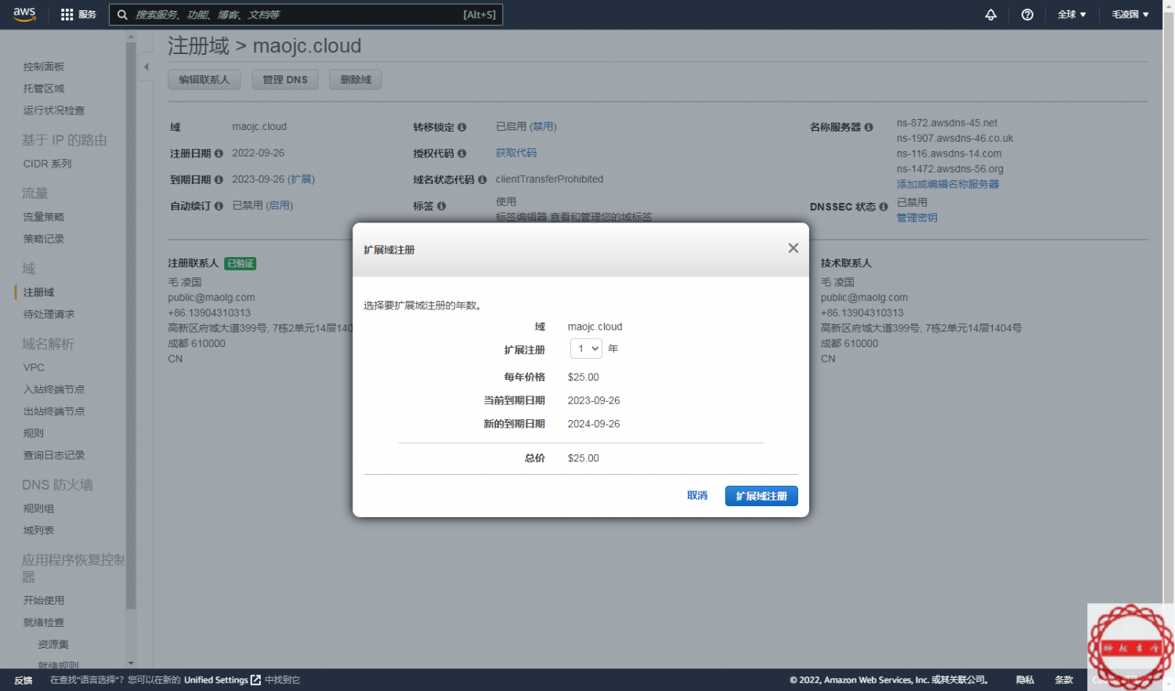Show info icon next to 到期日期
Screen dimensions: 1175x691
coord(219,180)
